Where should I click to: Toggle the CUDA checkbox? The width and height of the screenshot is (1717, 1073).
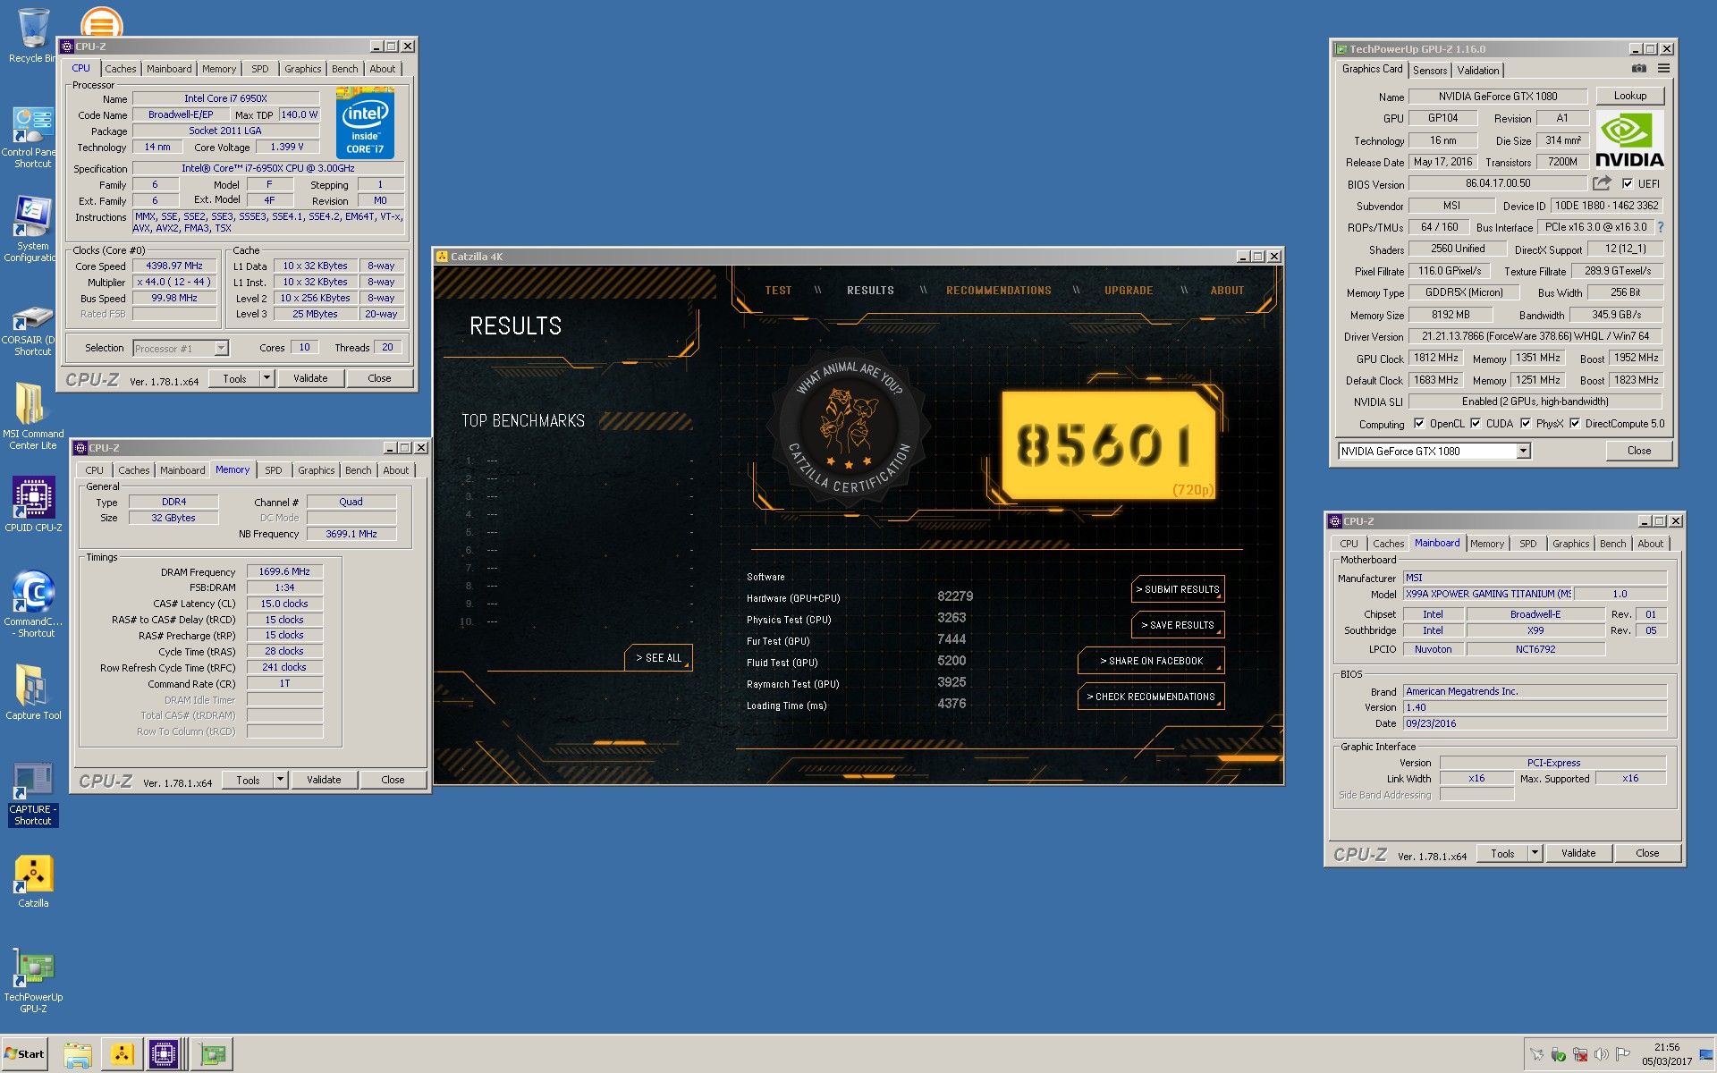[x=1476, y=424]
